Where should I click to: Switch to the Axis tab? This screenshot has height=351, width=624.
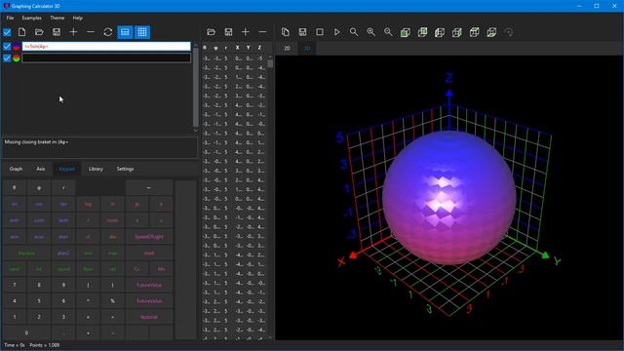[x=41, y=169]
